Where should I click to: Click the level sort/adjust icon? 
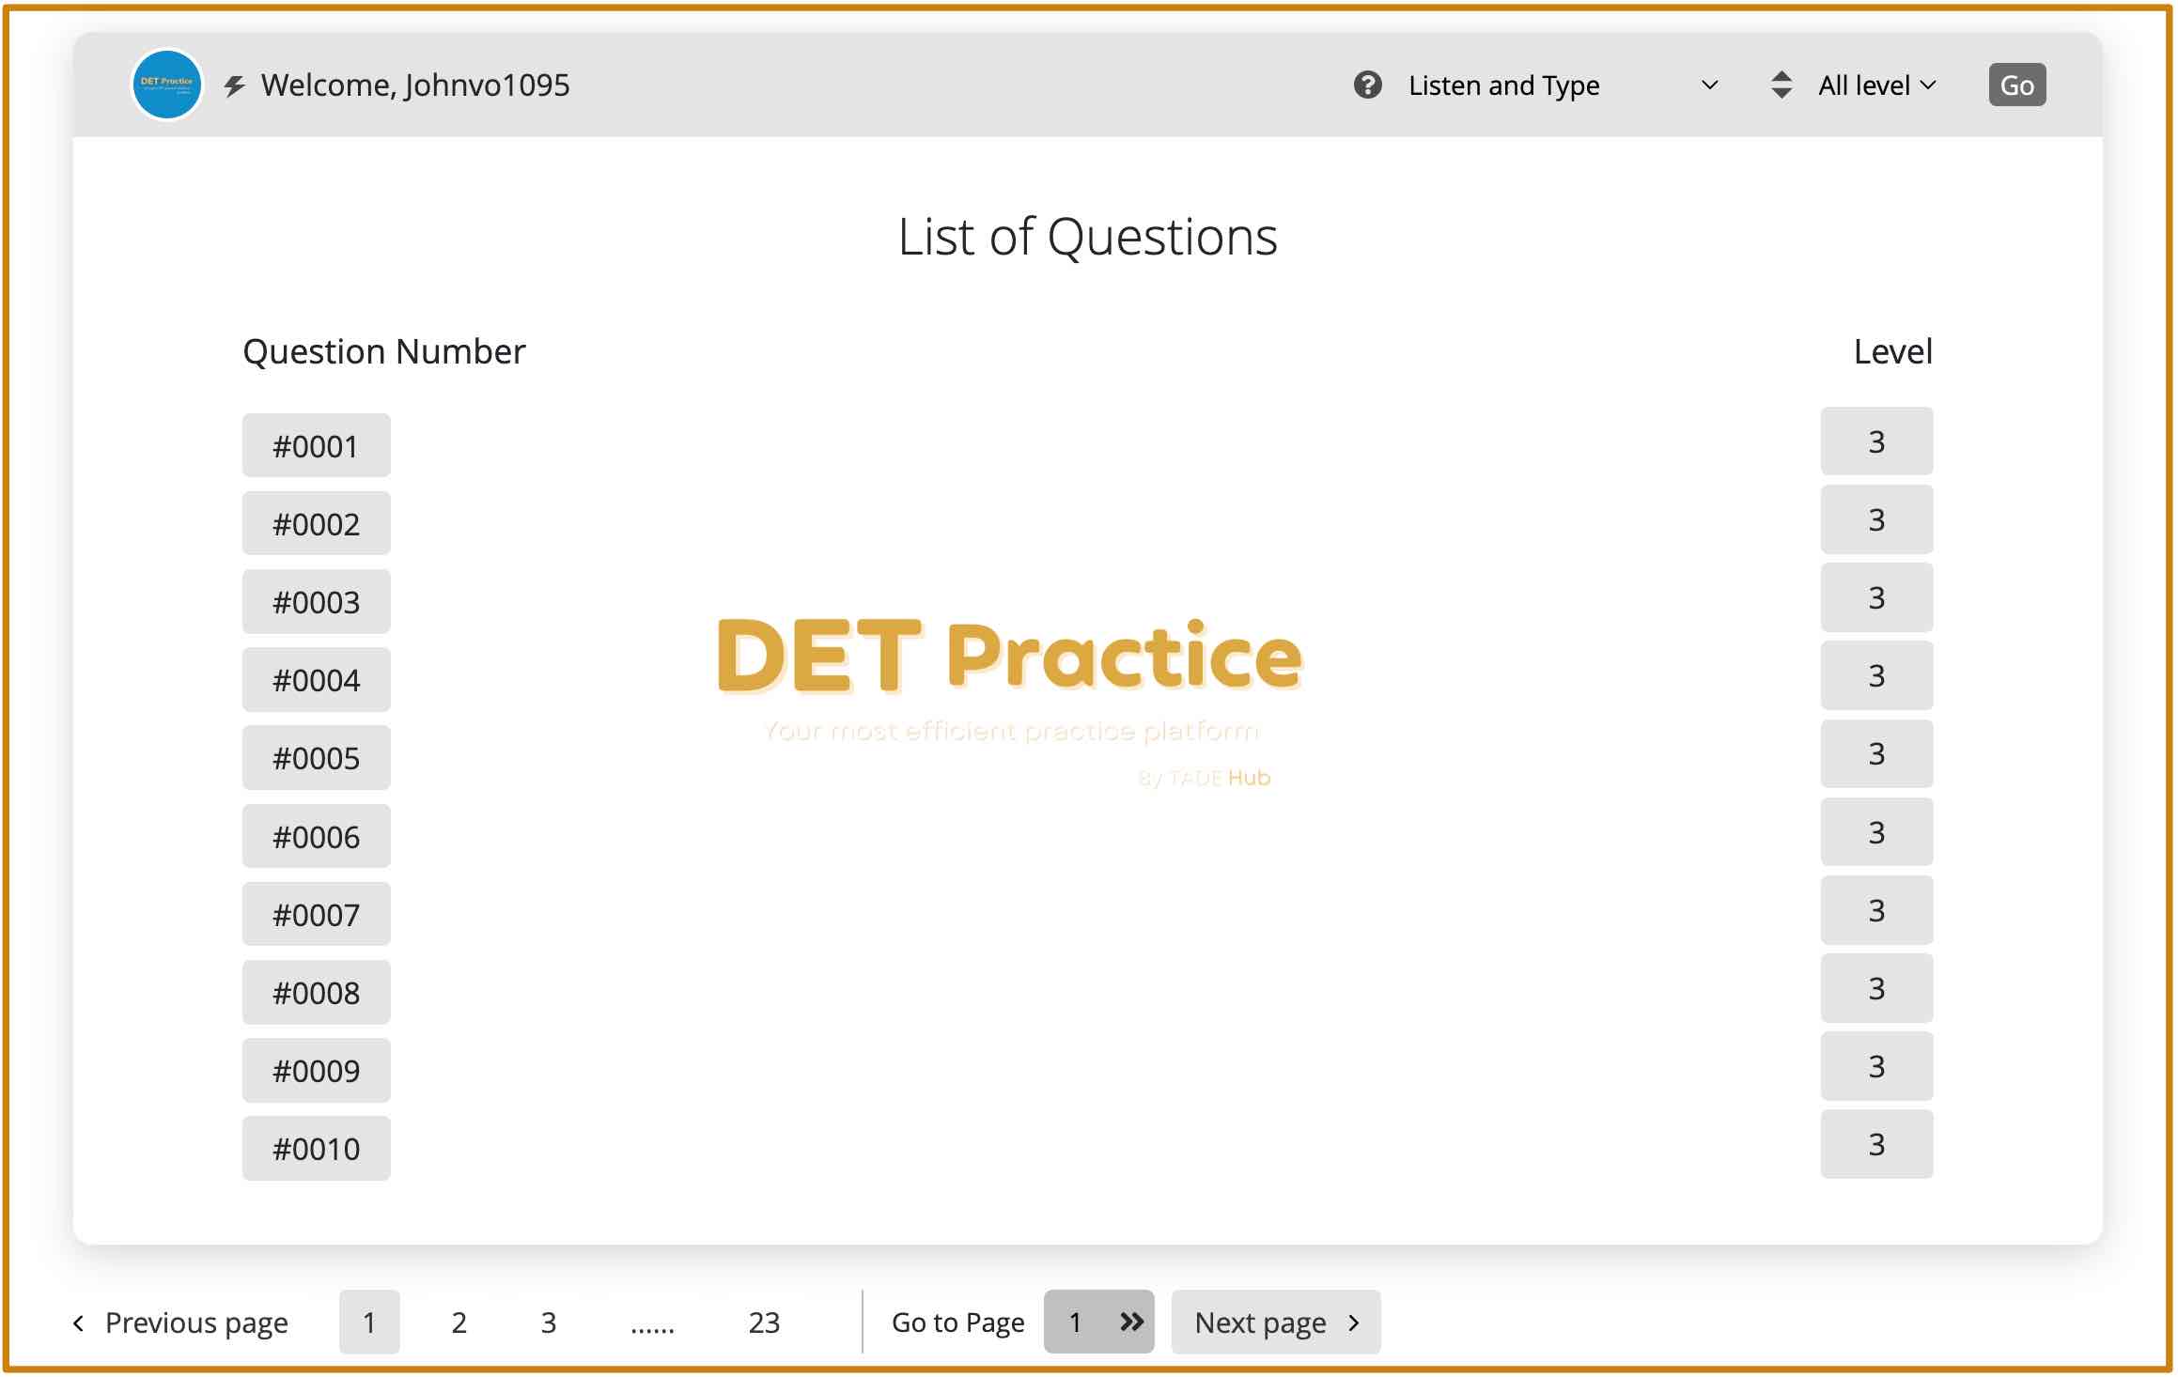[x=1779, y=85]
